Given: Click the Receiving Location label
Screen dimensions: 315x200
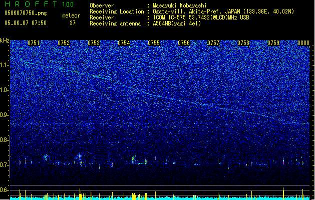Looking at the screenshot, I should click(117, 11).
